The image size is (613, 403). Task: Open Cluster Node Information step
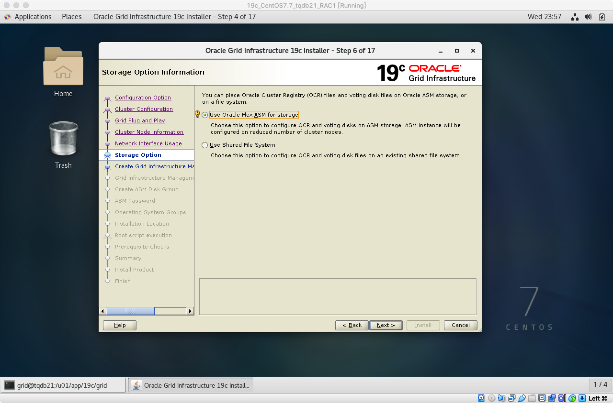click(x=149, y=132)
